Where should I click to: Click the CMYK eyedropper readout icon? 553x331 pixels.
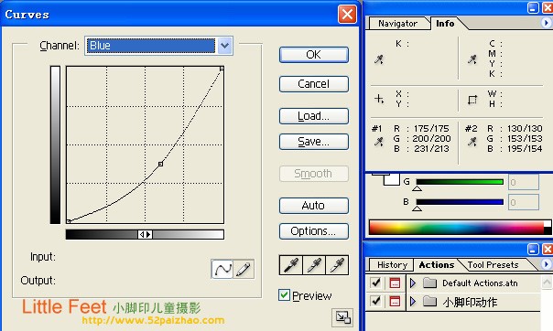(x=472, y=59)
